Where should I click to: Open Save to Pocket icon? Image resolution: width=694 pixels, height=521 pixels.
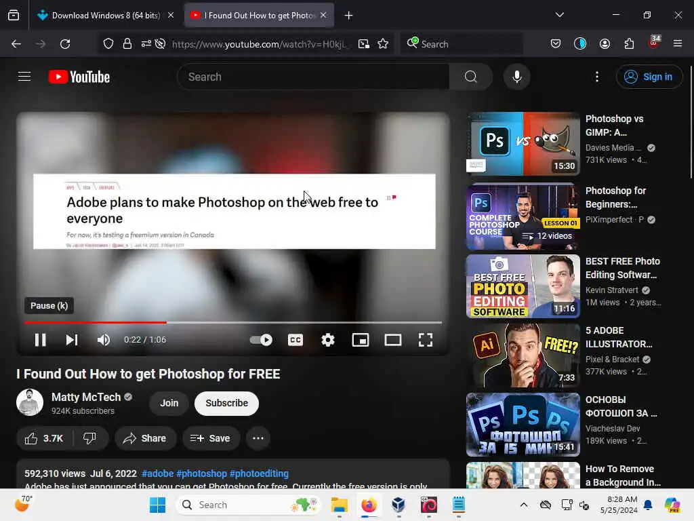[x=556, y=44]
